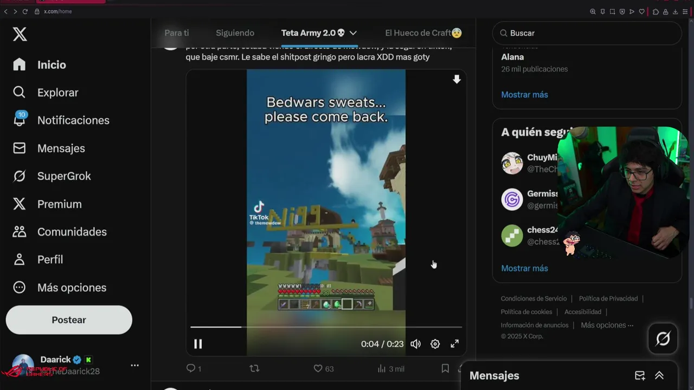The height and width of the screenshot is (390, 694).
Task: Reply to the post comment icon
Action: pos(191,368)
